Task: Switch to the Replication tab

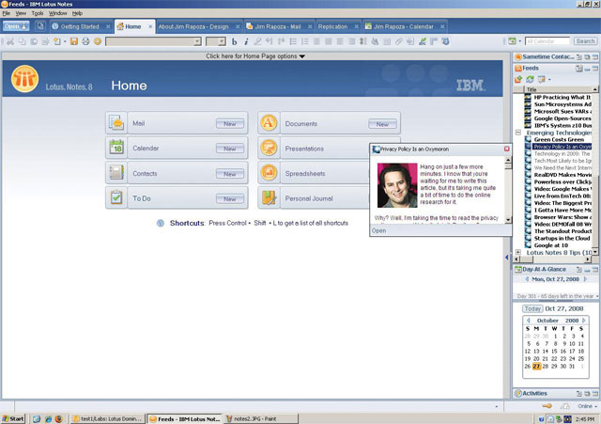Action: point(338,26)
